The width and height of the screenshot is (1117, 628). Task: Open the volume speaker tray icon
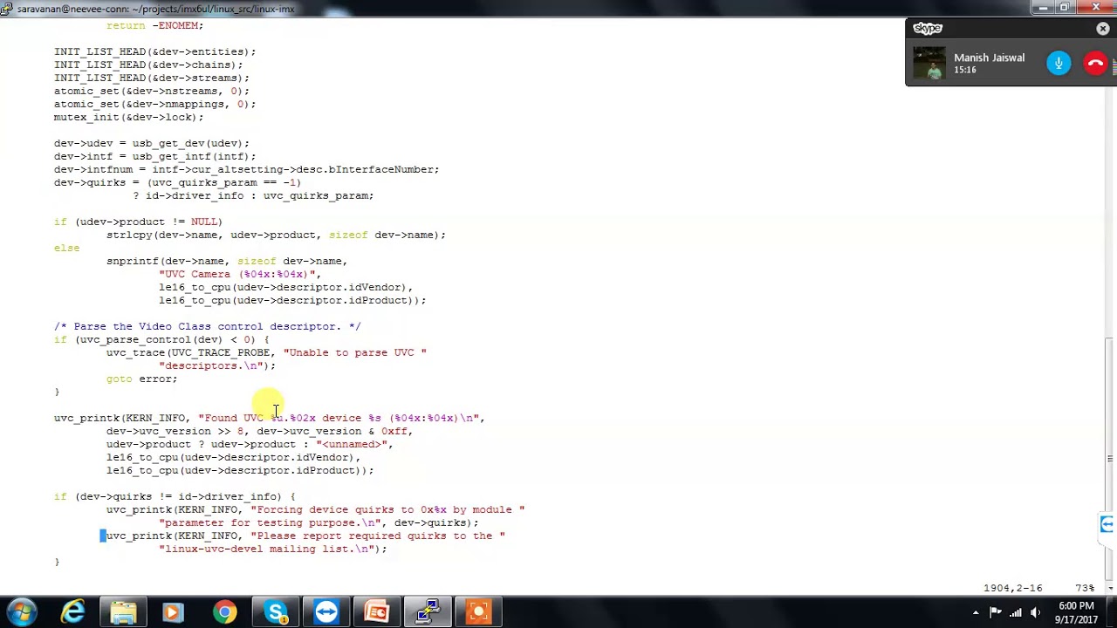(x=1036, y=612)
